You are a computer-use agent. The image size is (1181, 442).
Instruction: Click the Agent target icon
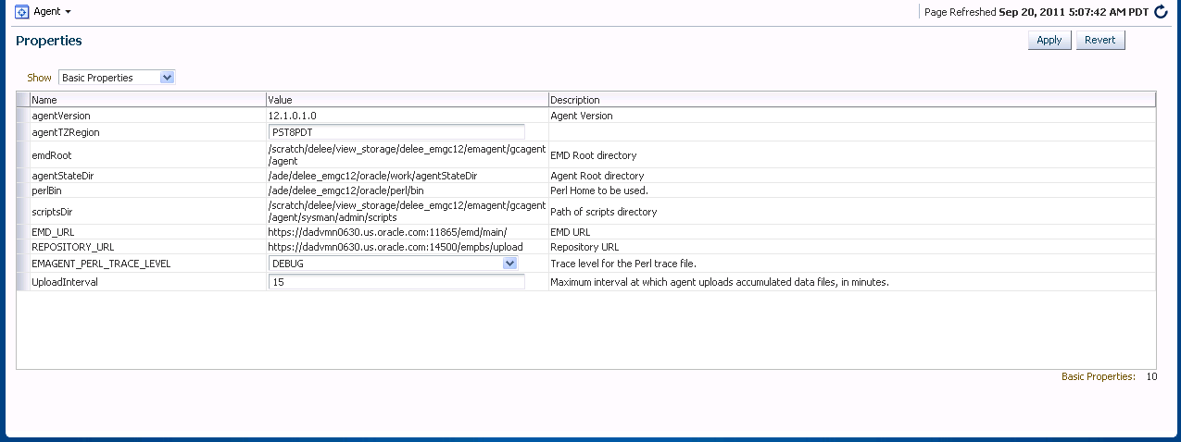[x=22, y=11]
